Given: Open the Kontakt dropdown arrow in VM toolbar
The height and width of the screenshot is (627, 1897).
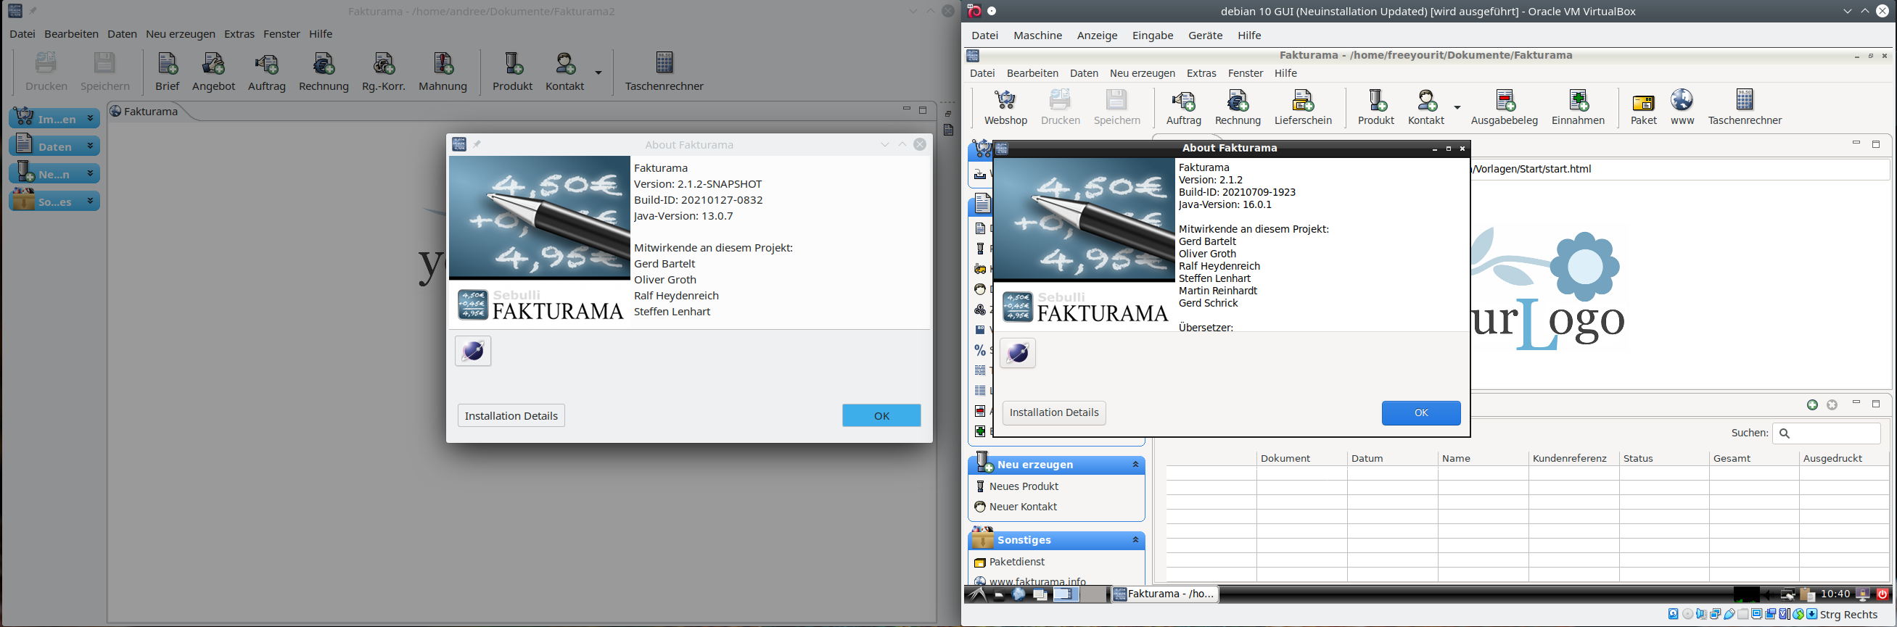Looking at the screenshot, I should pyautogui.click(x=1457, y=107).
